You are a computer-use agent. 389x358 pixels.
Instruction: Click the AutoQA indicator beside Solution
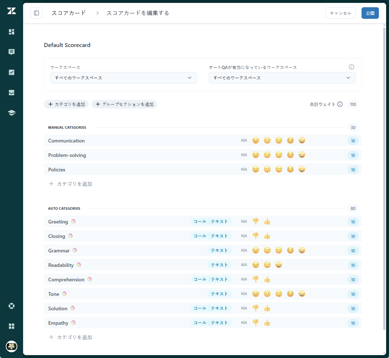click(73, 308)
